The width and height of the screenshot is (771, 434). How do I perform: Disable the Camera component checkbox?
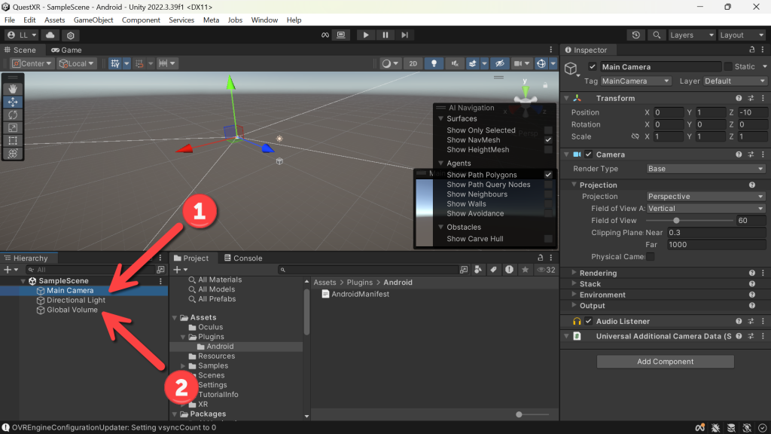click(x=589, y=154)
